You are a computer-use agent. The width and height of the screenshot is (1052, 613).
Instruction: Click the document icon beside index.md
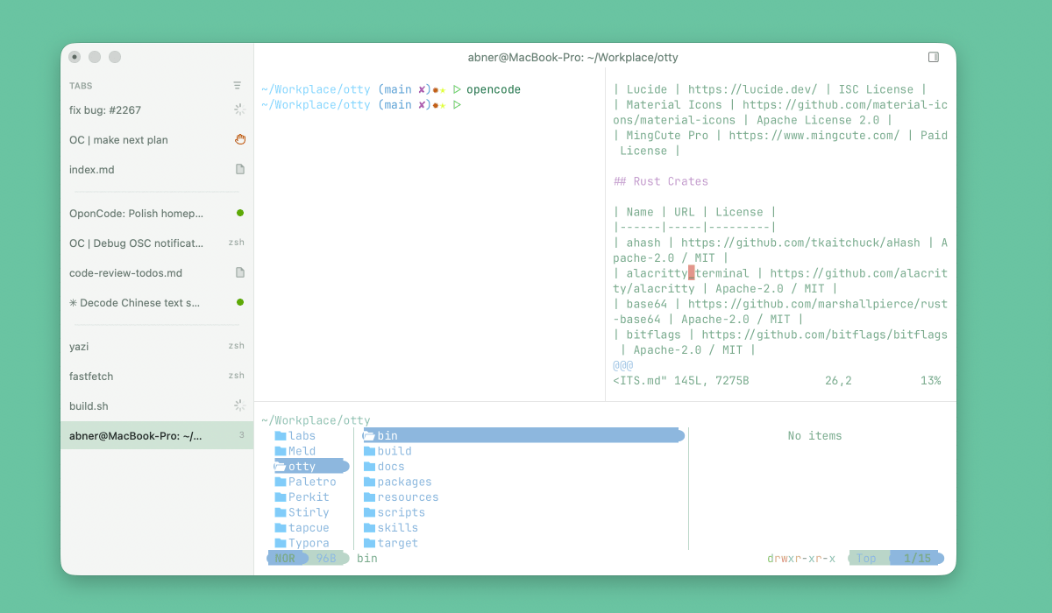240,169
